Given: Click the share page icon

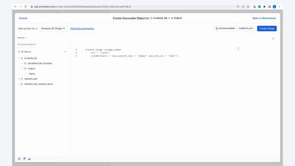Looking at the screenshot, I should point(243,6).
